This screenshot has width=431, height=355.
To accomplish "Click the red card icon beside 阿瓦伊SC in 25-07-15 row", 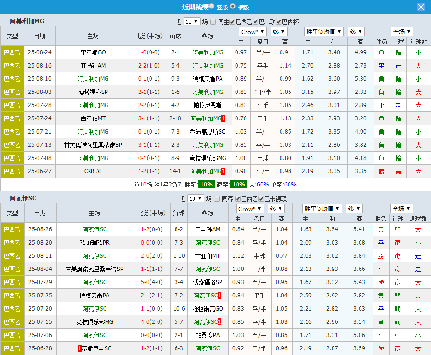I will tap(219, 321).
